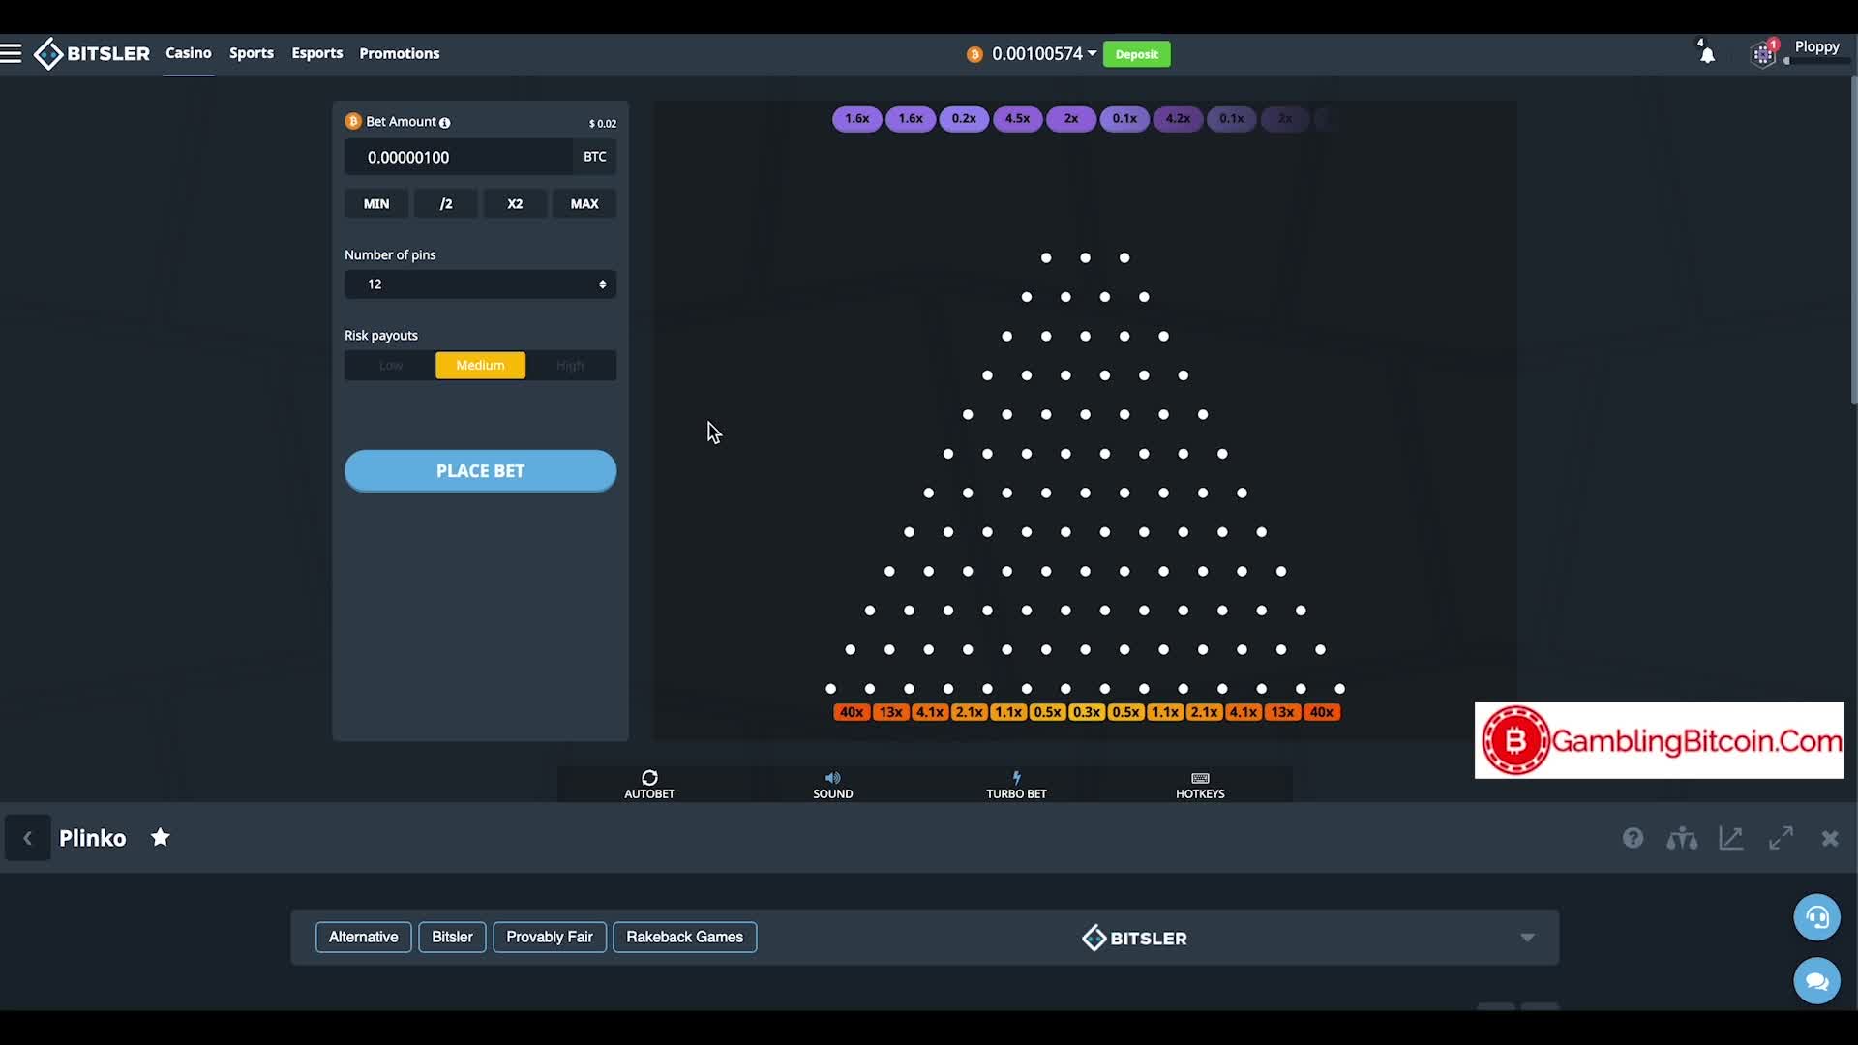Open the hamburger menu icon

(12, 53)
